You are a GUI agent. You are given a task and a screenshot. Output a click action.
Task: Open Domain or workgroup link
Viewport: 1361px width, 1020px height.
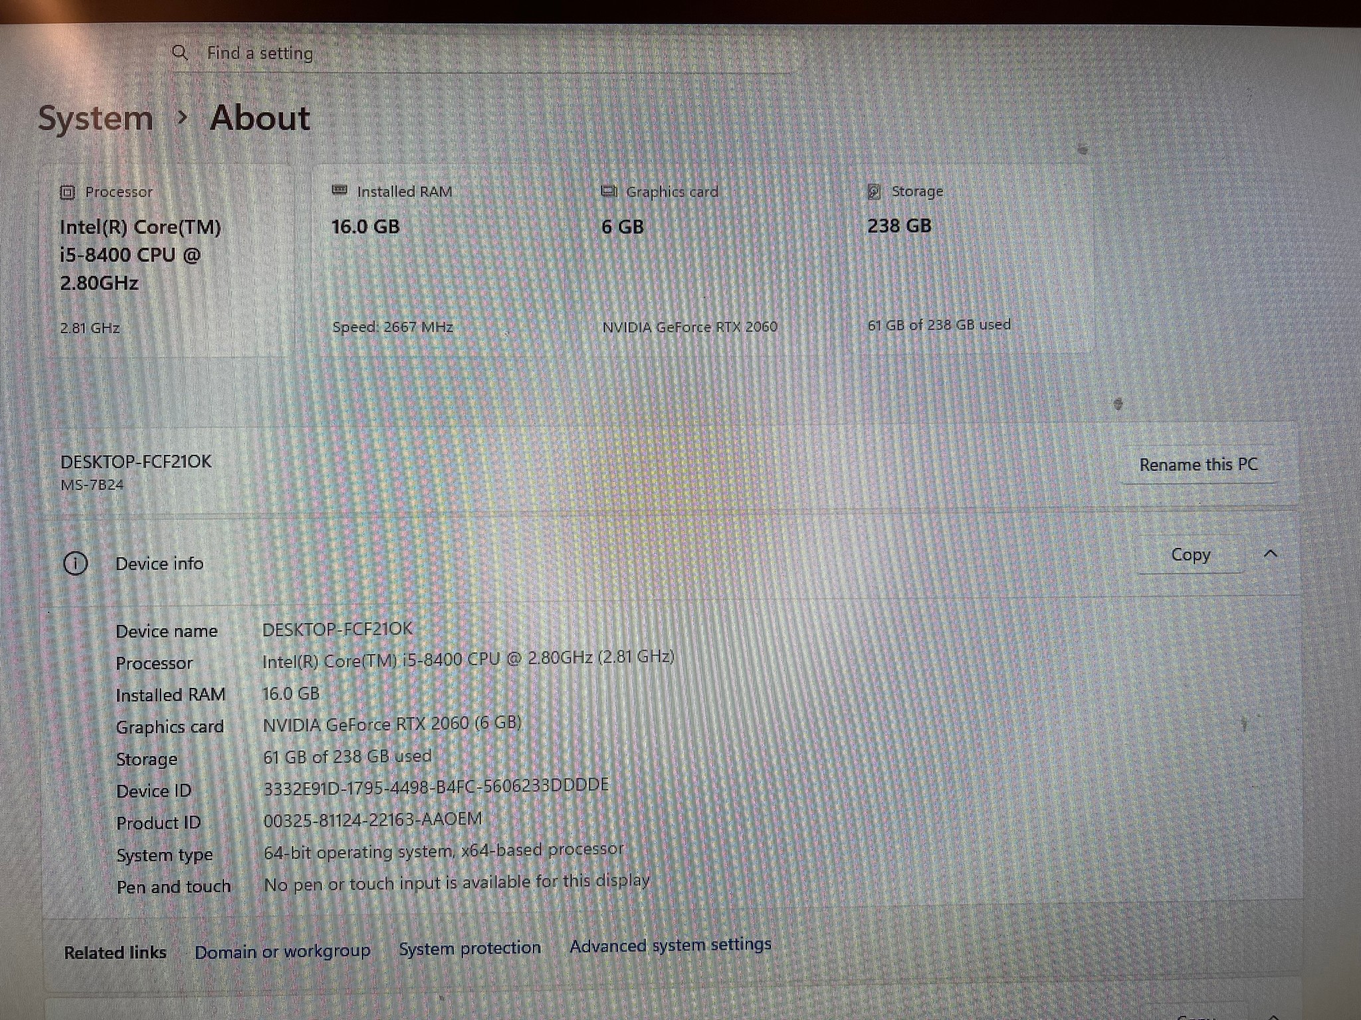282,952
